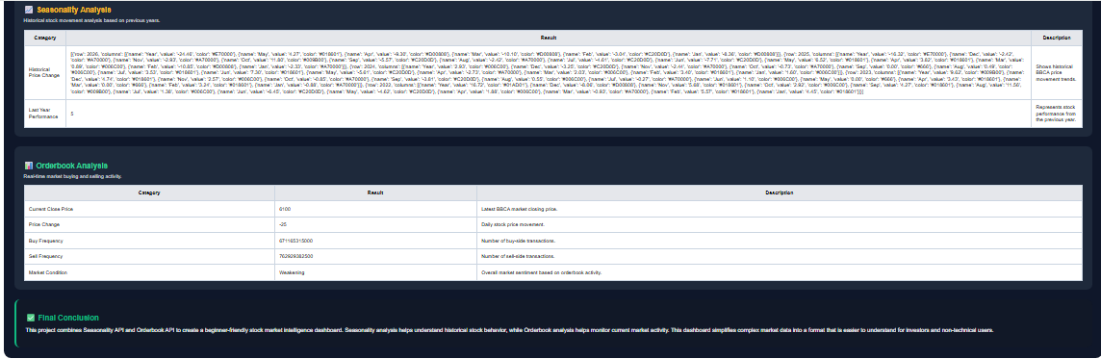Click Result header in Seasonality table

pos(549,38)
